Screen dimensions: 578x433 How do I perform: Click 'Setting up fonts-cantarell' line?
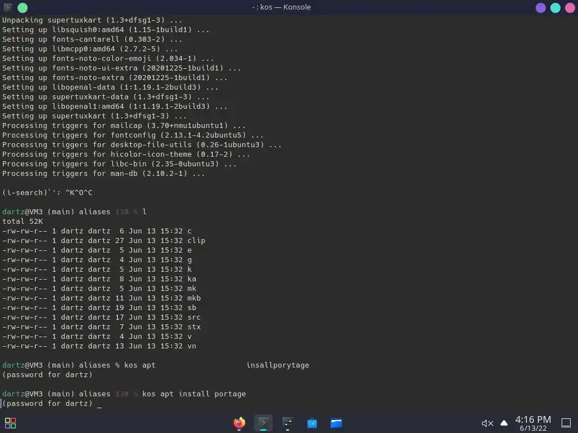pos(93,39)
